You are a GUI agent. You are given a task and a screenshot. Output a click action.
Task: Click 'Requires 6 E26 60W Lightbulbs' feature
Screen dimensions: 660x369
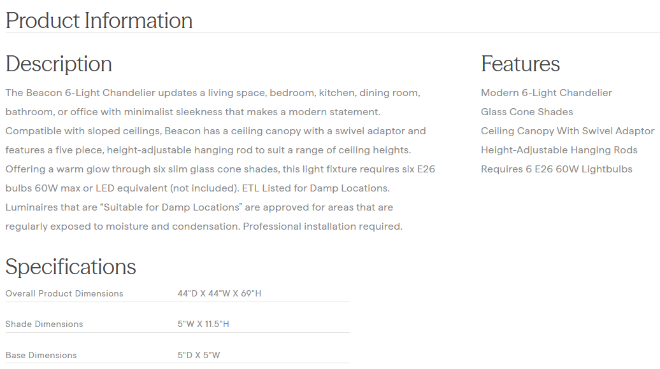coord(556,169)
